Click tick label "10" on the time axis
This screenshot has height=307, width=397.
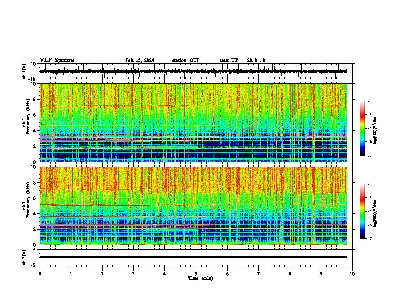pos(352,274)
